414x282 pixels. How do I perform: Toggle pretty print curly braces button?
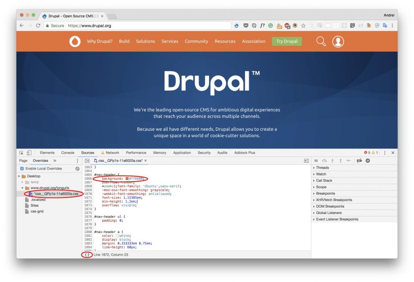point(87,255)
